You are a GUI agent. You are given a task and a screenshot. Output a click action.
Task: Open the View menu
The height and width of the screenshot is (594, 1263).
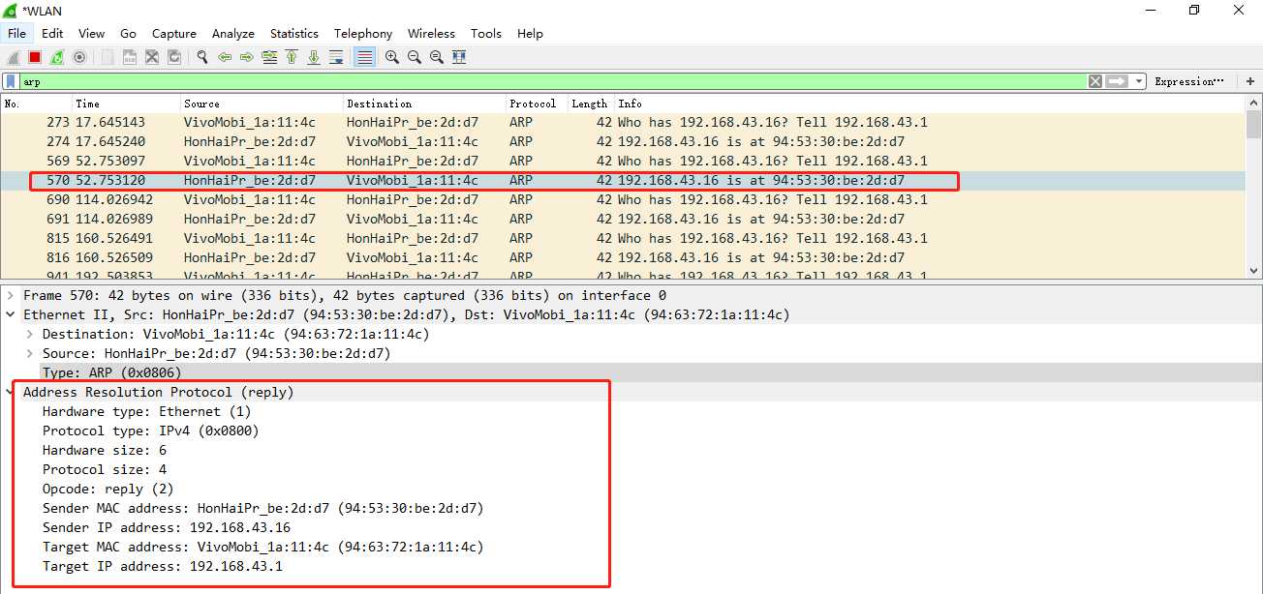point(91,33)
